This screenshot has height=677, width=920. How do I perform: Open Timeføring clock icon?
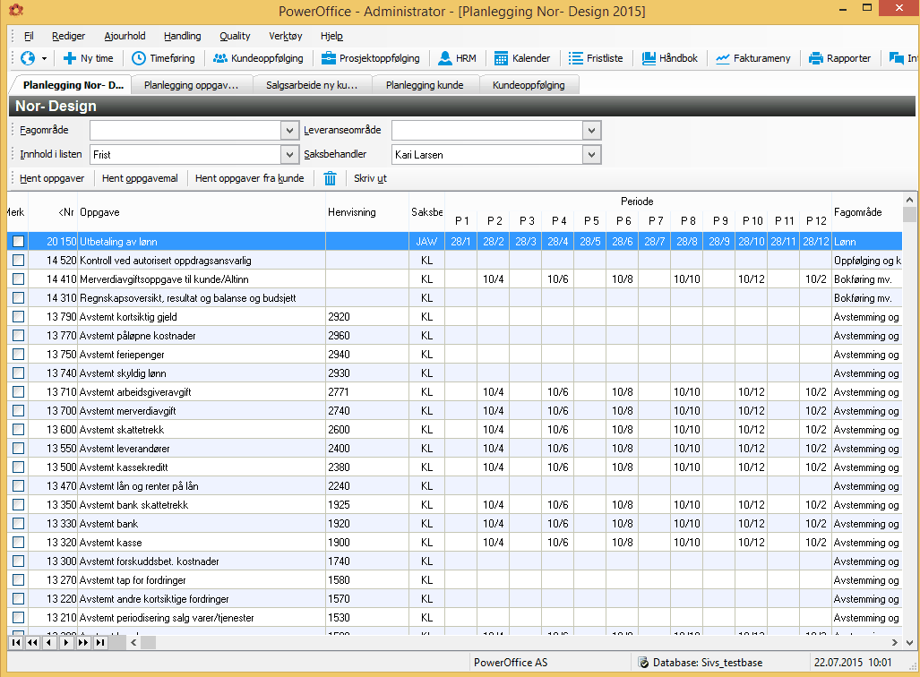click(139, 58)
